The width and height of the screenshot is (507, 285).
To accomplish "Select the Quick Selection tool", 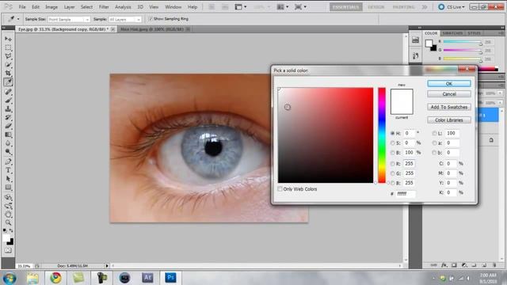I will (x=8, y=65).
